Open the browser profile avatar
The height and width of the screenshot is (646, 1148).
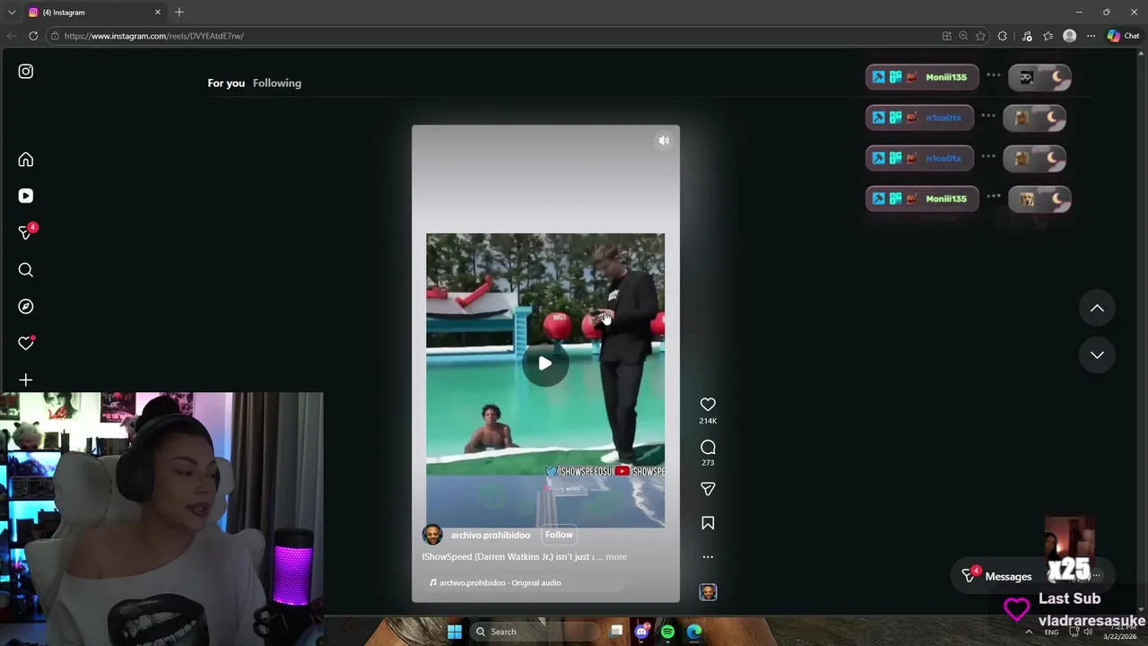pos(1069,36)
